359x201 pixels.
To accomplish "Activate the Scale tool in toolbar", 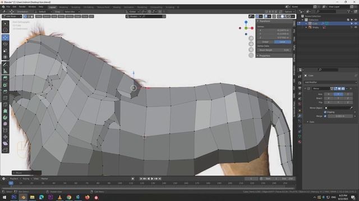I will point(5,51).
